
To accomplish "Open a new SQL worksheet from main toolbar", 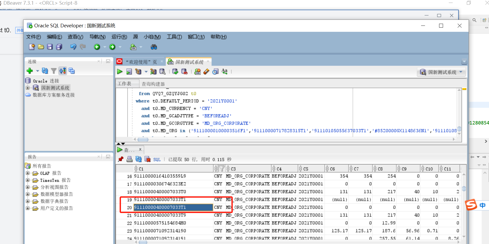I will (133, 47).
